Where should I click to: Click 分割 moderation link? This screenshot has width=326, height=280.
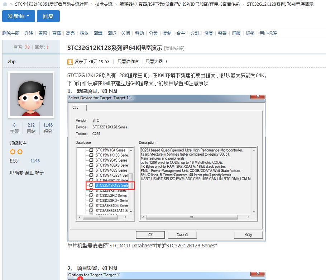click(195, 33)
